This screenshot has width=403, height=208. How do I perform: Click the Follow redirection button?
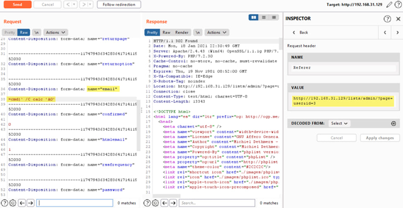[119, 5]
